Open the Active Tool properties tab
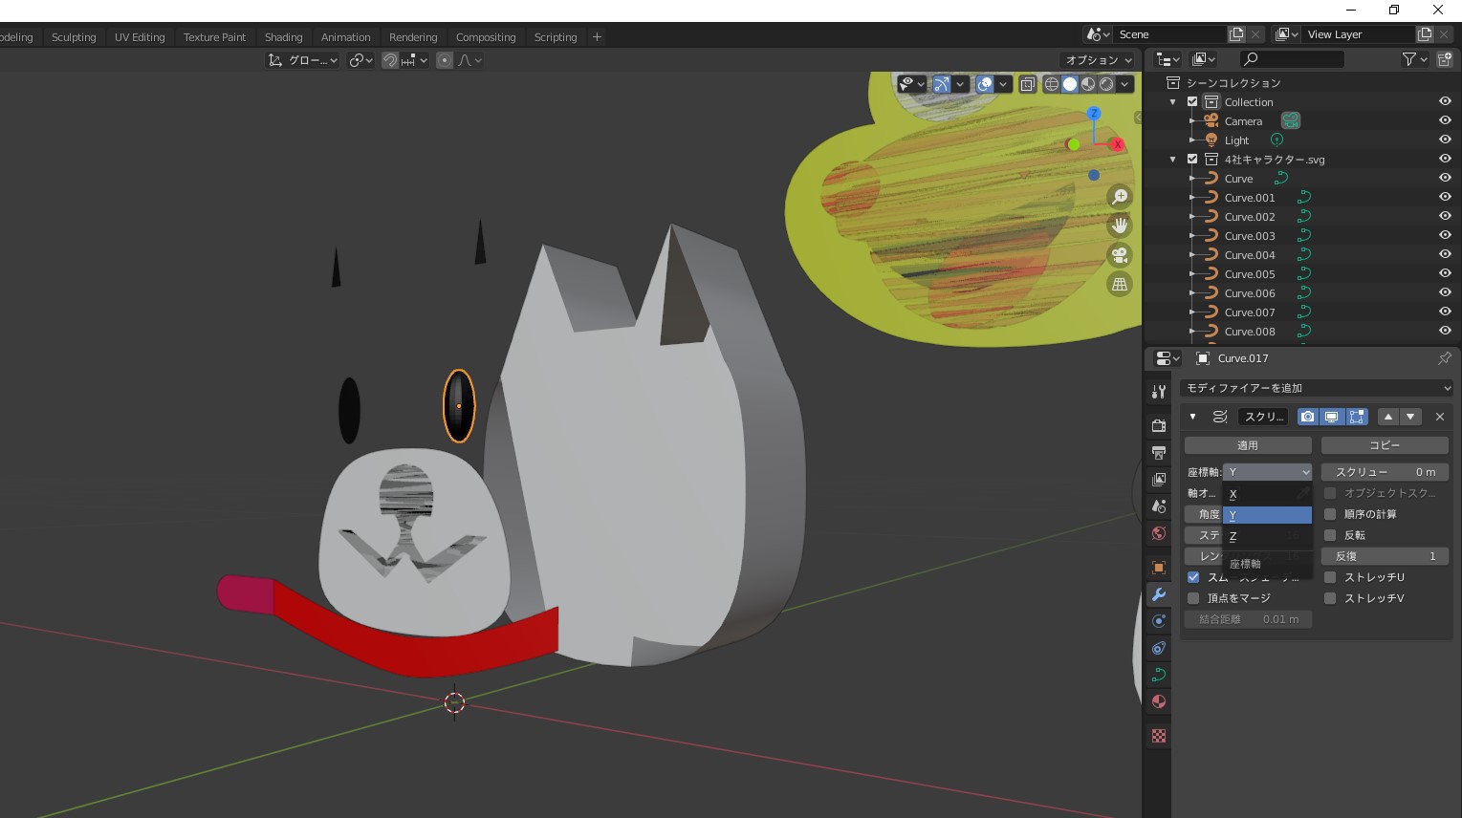This screenshot has height=818, width=1462. click(x=1159, y=392)
